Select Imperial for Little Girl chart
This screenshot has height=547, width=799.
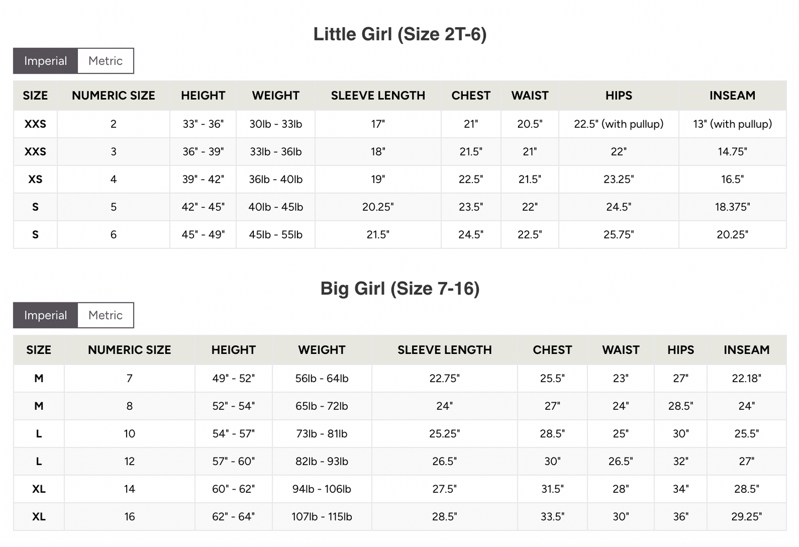pos(45,61)
